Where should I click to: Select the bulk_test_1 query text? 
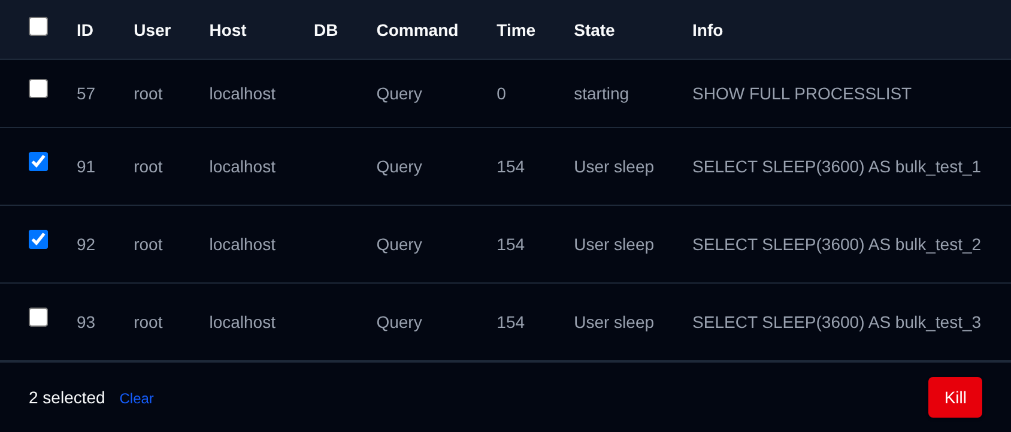(x=836, y=167)
